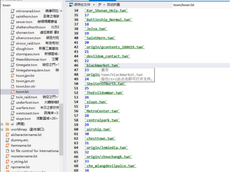Viewport: 230px width, 172px height.
Task: Click the auto-fold text label in toolbar
Action: click(114, 5)
